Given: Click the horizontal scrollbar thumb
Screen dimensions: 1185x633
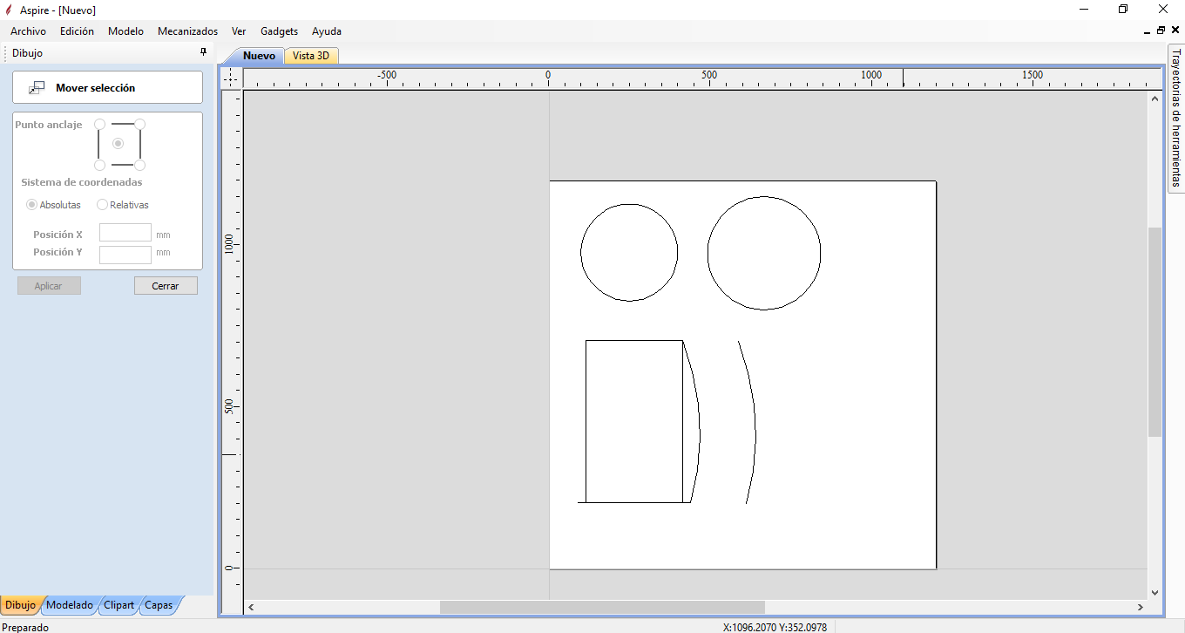Looking at the screenshot, I should tap(601, 607).
